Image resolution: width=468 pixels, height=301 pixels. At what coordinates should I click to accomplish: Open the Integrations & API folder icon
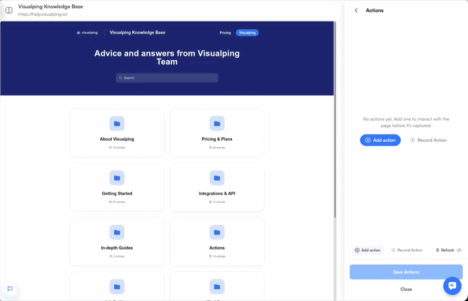(x=217, y=178)
